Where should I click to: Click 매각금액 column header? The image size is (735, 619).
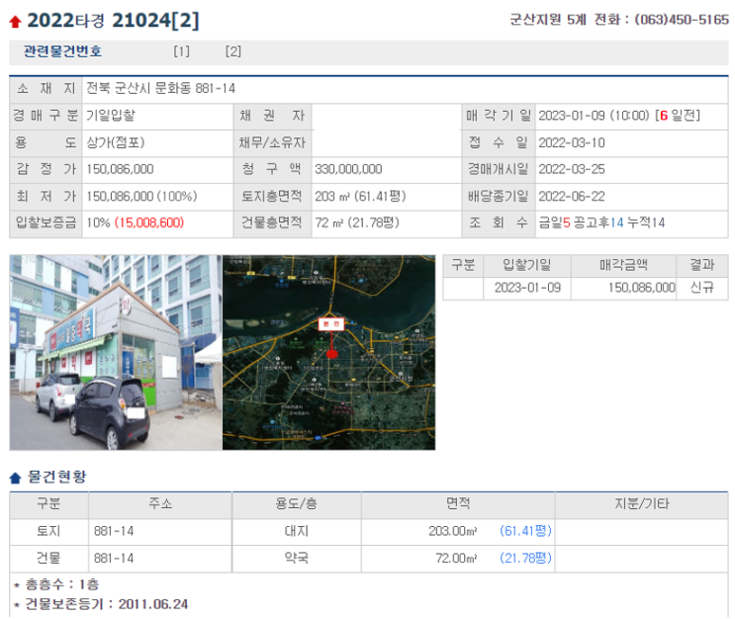(x=623, y=265)
